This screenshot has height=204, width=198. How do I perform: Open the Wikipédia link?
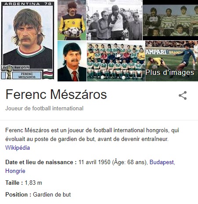coord(18,148)
